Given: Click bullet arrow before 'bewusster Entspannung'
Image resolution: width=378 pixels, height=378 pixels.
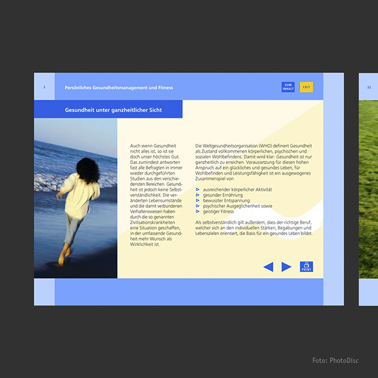Looking at the screenshot, I should click(x=197, y=200).
